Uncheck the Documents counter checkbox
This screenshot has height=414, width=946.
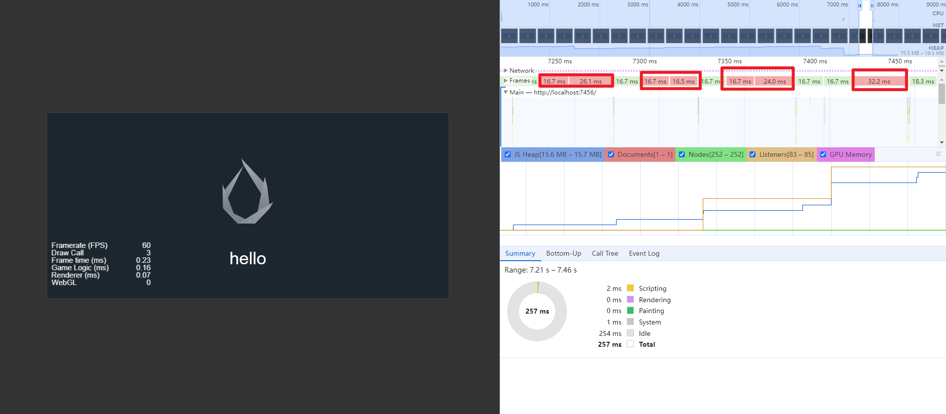pos(611,154)
